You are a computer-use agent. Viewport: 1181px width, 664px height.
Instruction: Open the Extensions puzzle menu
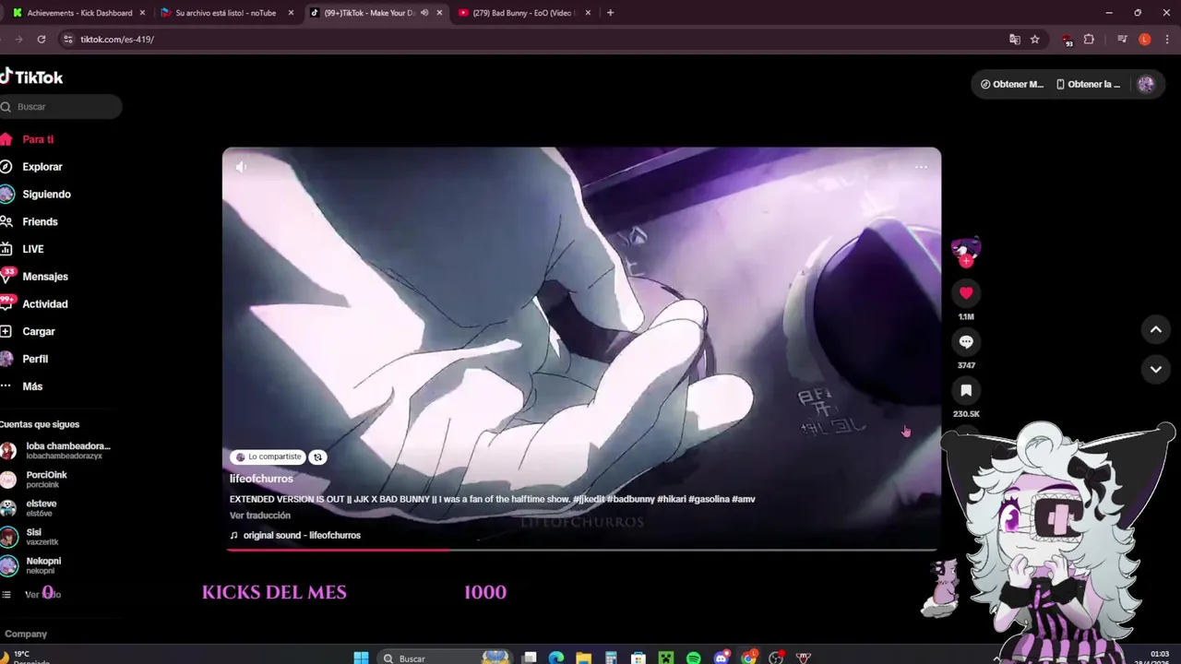pyautogui.click(x=1089, y=39)
